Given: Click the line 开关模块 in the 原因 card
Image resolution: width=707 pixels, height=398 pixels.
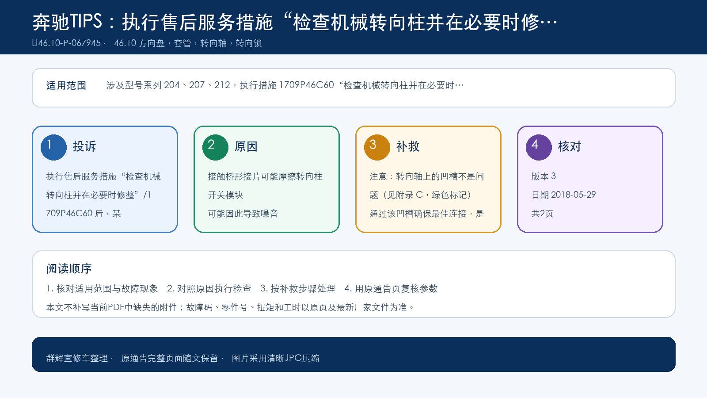Looking at the screenshot, I should (225, 195).
